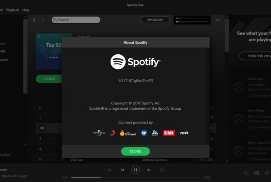This screenshot has height=182, width=271.
Task: Click the search magnifier icon
Action: [55, 20]
